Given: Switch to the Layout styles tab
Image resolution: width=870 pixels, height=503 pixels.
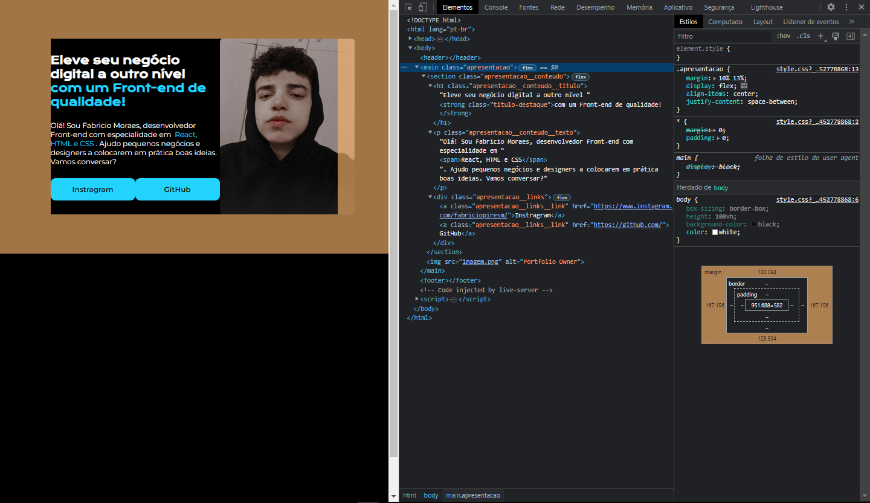Looking at the screenshot, I should (x=763, y=22).
